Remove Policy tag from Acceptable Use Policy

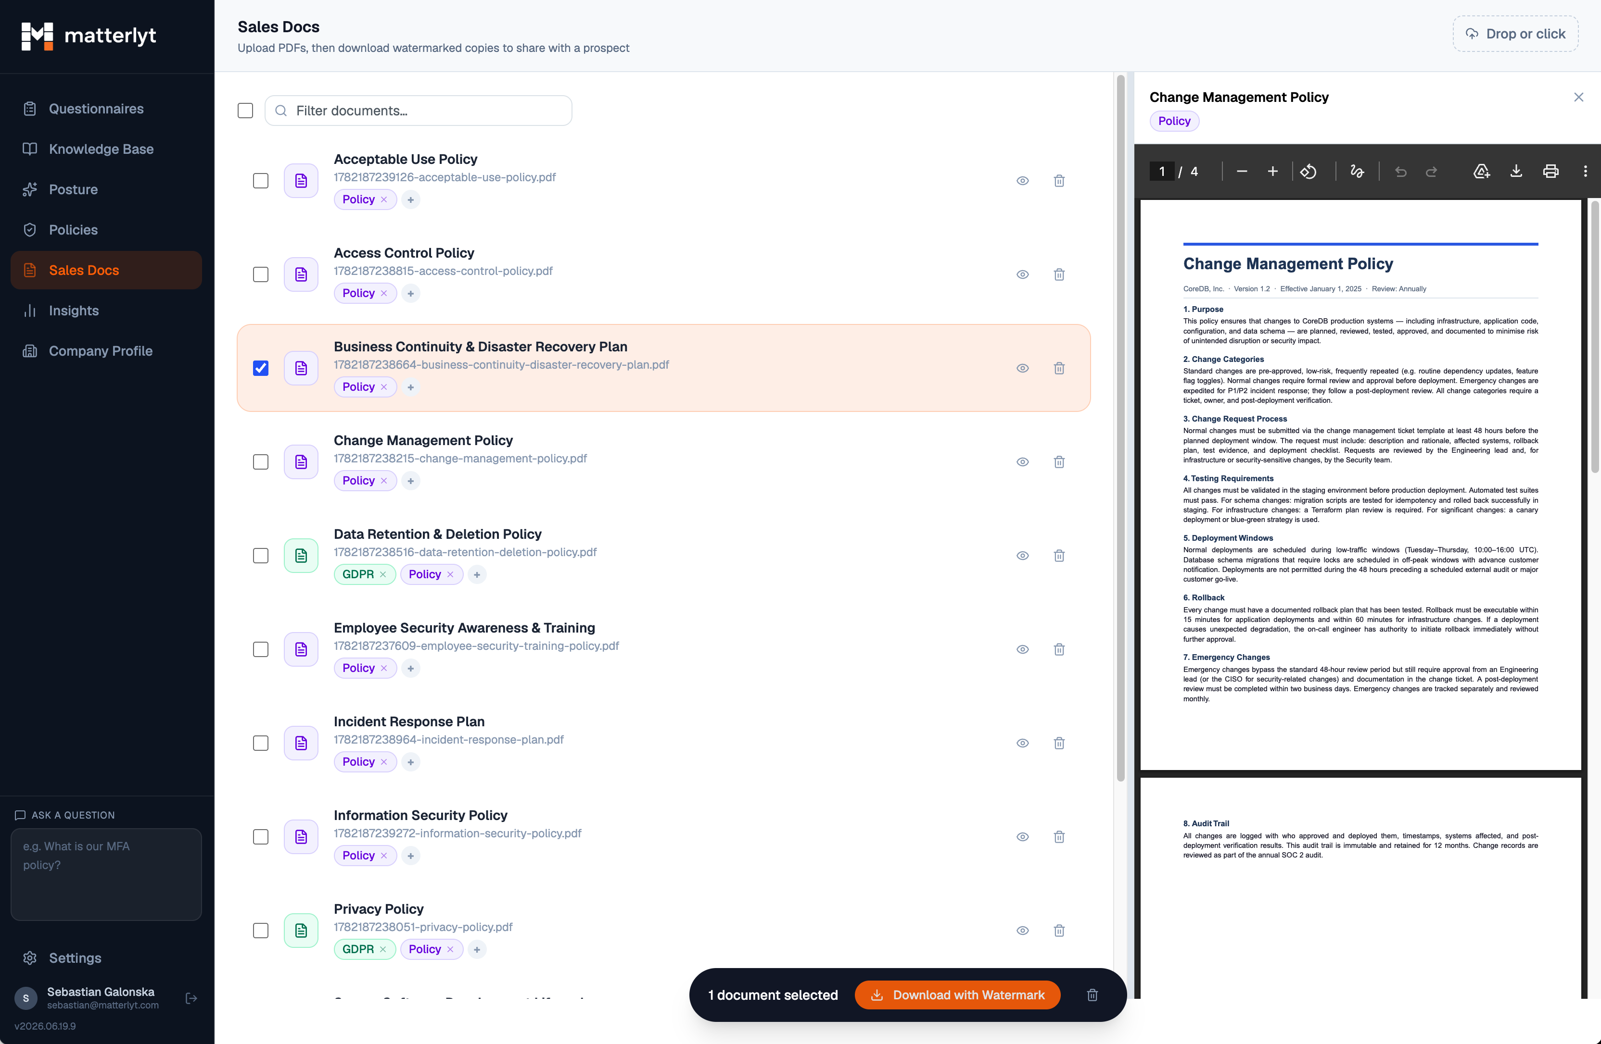[383, 199]
